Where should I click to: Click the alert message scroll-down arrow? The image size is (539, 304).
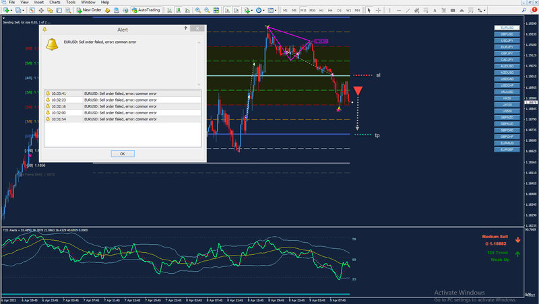[199, 84]
